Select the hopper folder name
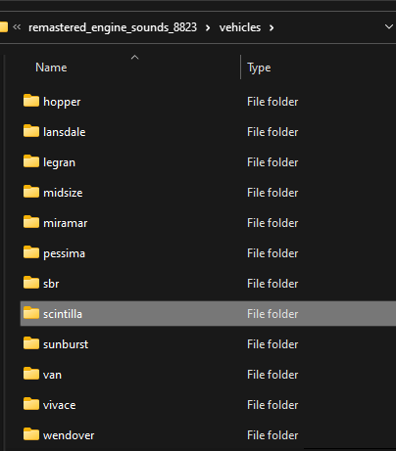The image size is (396, 451). pos(62,102)
